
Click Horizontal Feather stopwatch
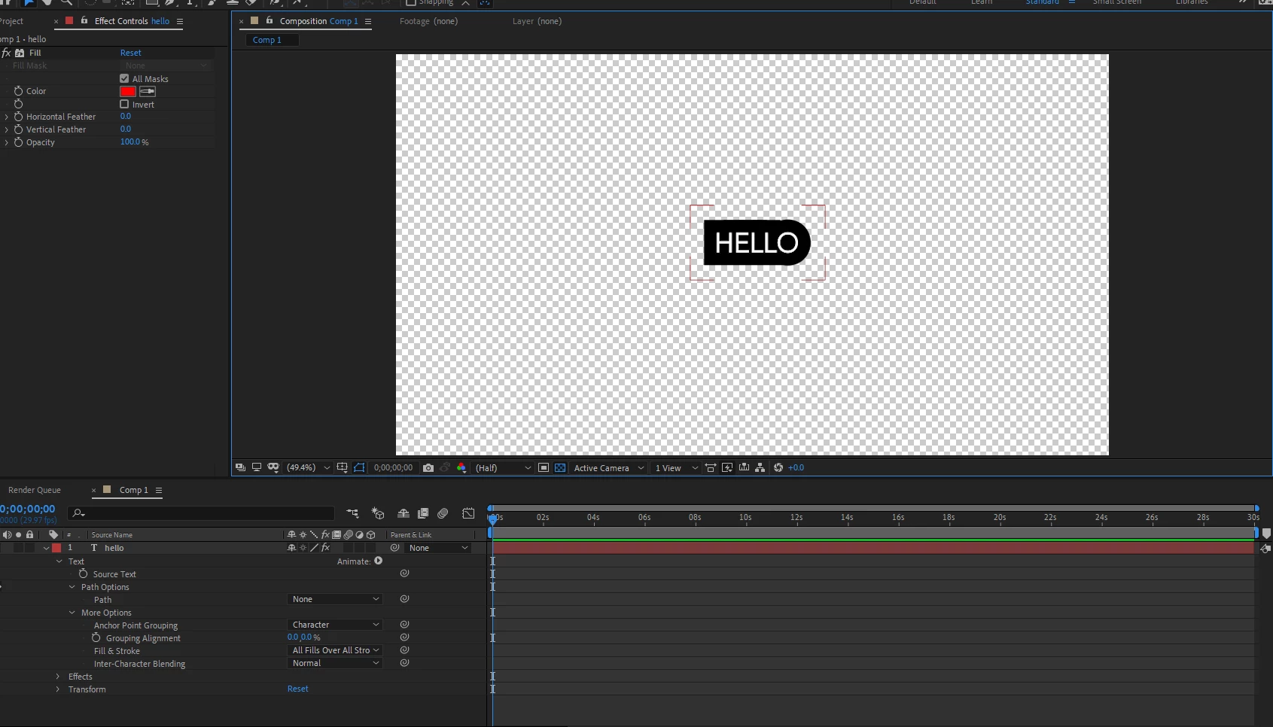point(18,117)
